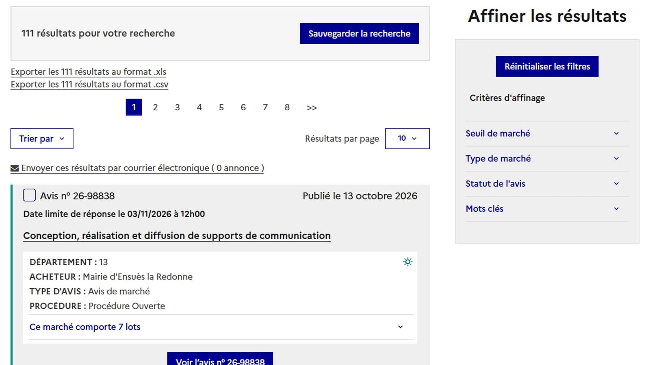Expand 'Ce marché comporte 7 lots'

click(x=221, y=327)
